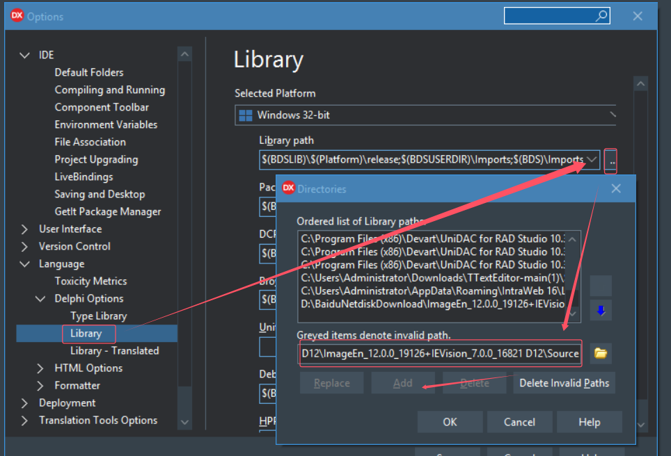
Task: Select the TTextEditor-main(1) path entry
Action: pyautogui.click(x=432, y=278)
